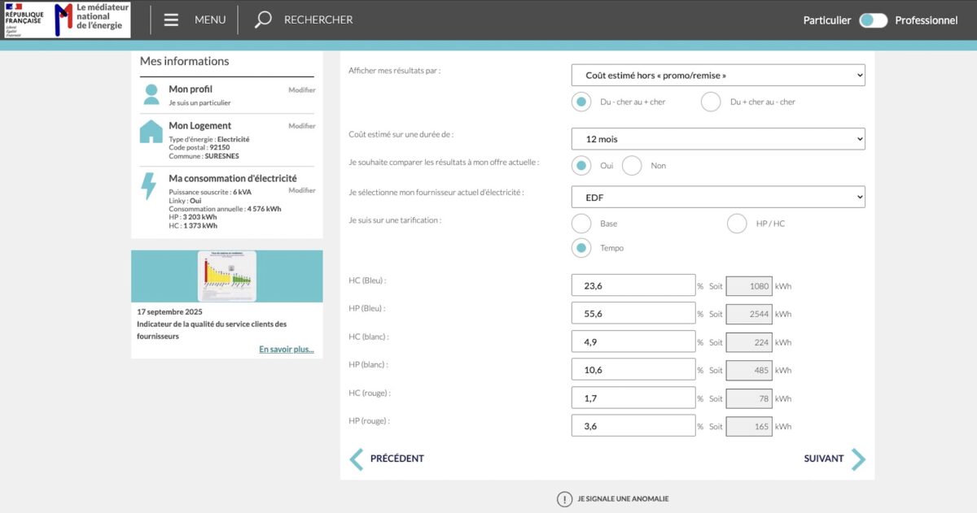Open the 'Coût estimé hors promo/remise' dropdown

(x=718, y=76)
